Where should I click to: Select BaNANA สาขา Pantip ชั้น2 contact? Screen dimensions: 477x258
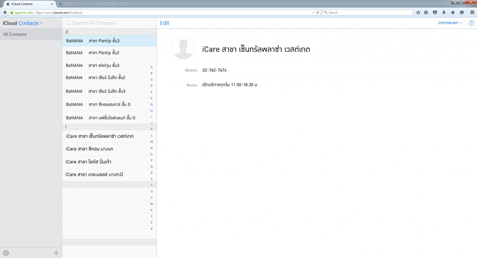109,53
